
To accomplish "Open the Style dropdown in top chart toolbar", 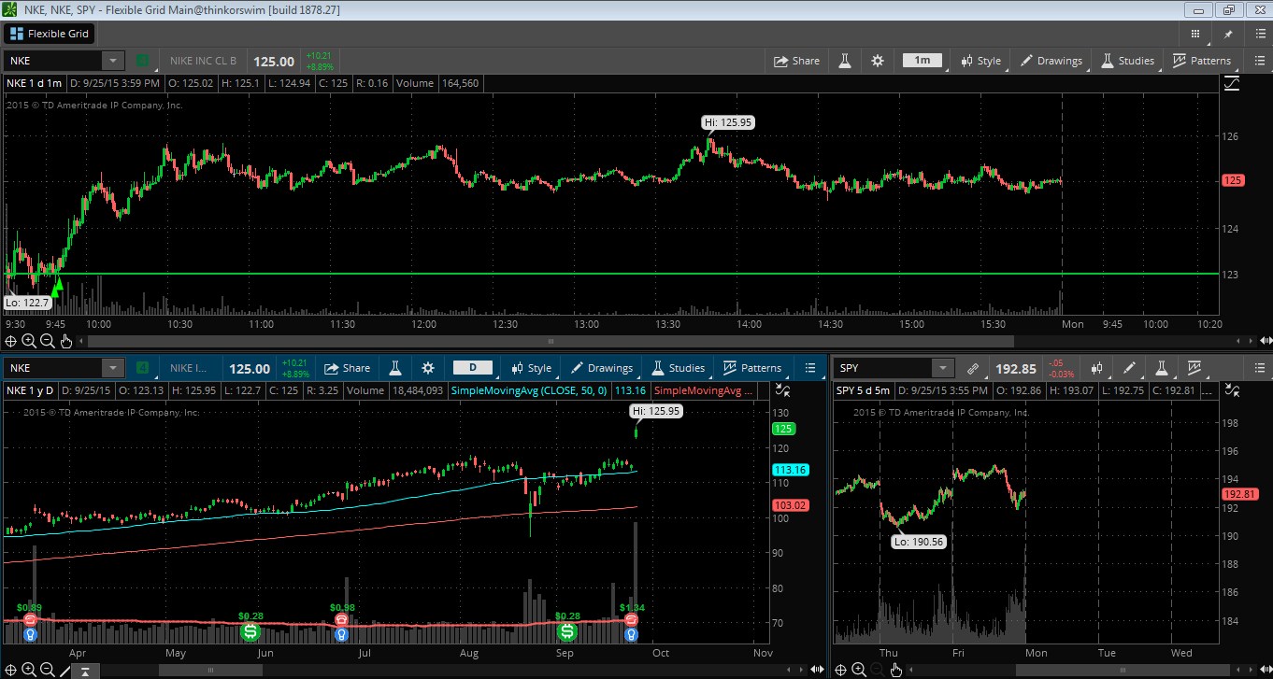I will point(980,61).
